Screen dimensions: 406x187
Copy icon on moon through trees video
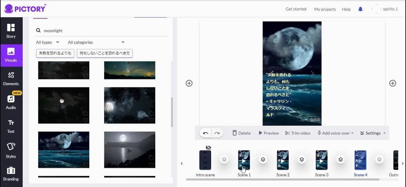click(x=152, y=113)
